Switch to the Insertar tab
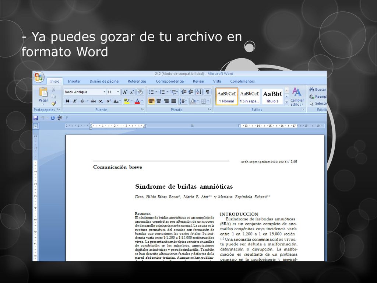Screen dimensions: 377x283 pos(74,81)
